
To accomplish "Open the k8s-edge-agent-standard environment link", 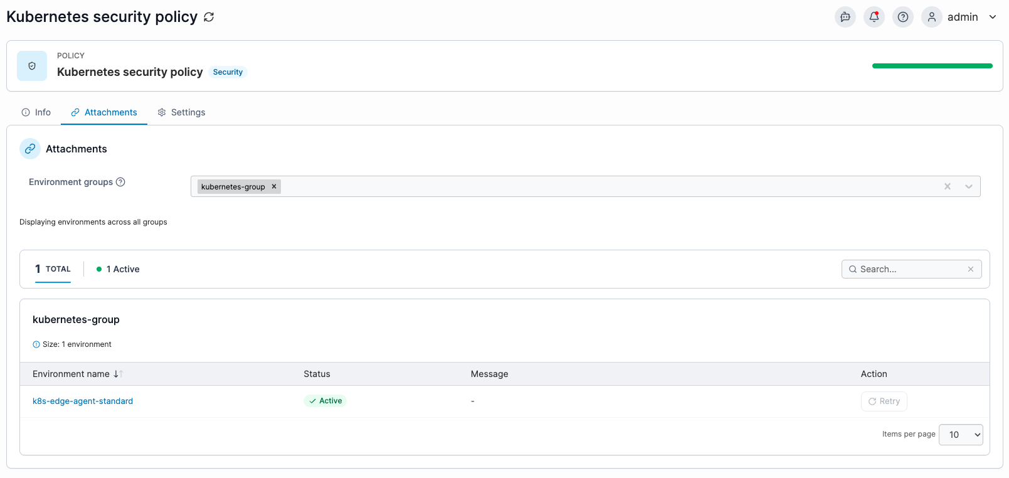I will click(83, 401).
